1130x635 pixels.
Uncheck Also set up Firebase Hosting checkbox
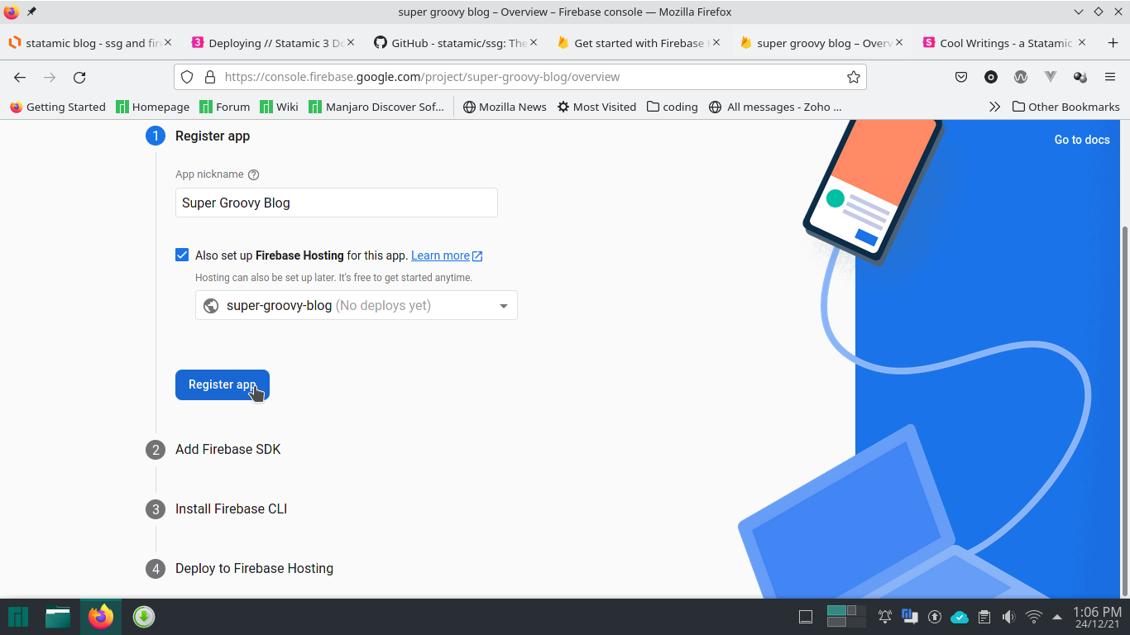[182, 255]
